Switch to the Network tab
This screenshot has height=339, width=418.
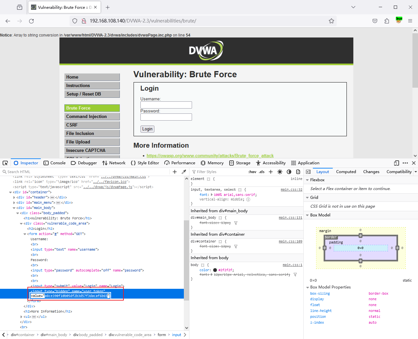click(x=114, y=163)
